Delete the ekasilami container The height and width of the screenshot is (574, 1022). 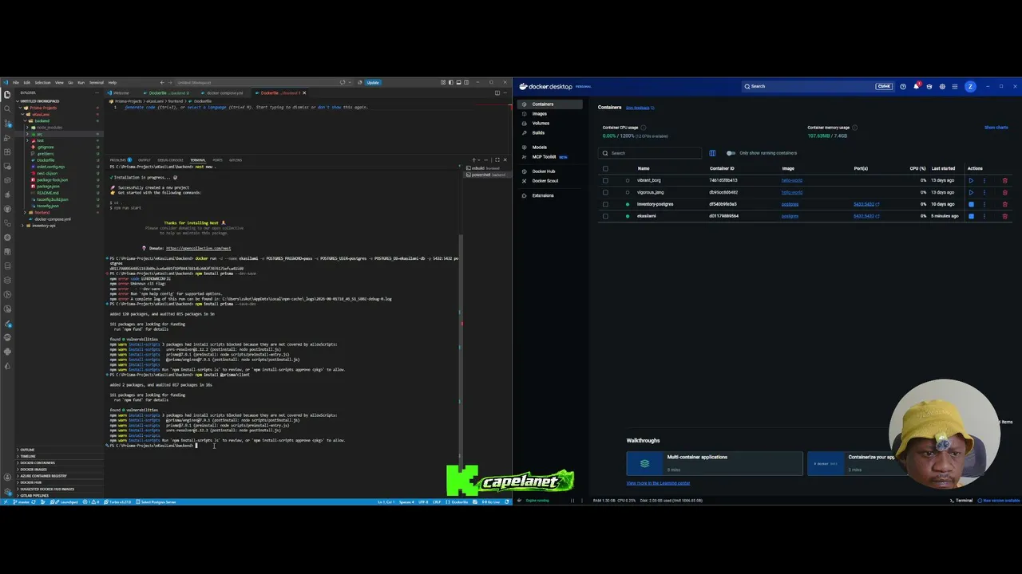coord(1004,216)
